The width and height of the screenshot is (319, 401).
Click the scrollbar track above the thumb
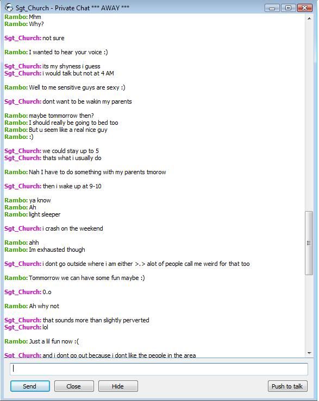tap(309, 116)
